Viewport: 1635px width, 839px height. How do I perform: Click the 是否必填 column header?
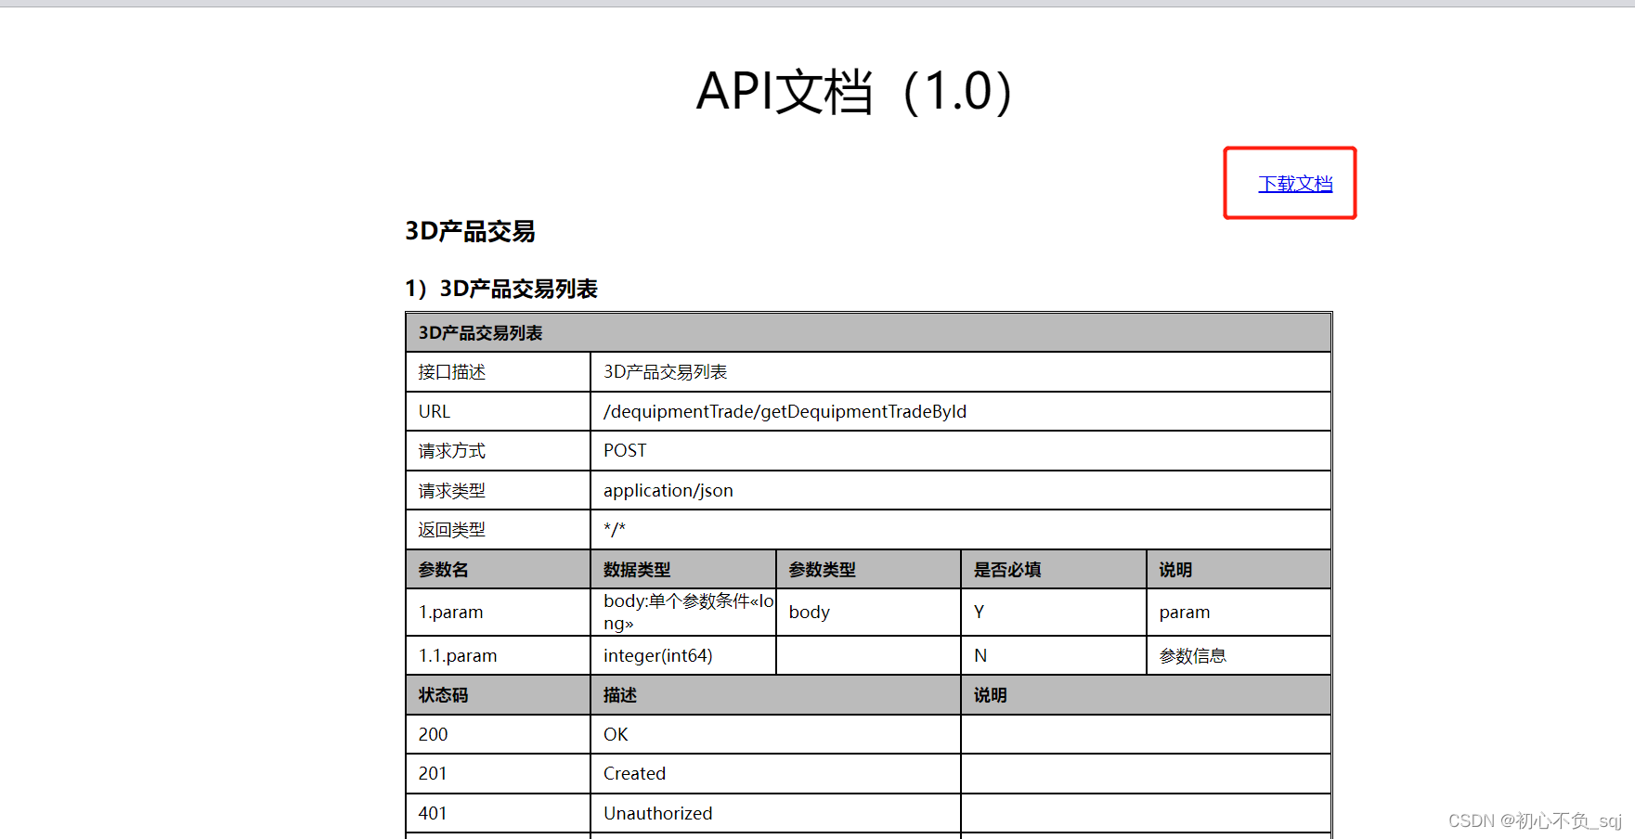1054,569
